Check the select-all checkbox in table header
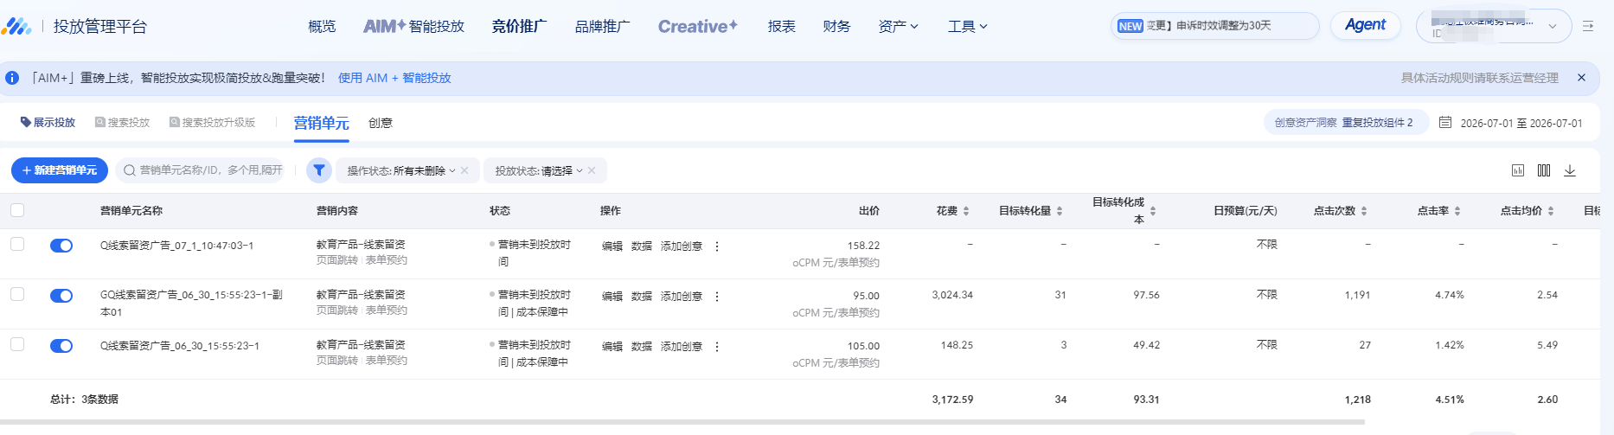Screen dimensions: 1614x435 (x=17, y=210)
